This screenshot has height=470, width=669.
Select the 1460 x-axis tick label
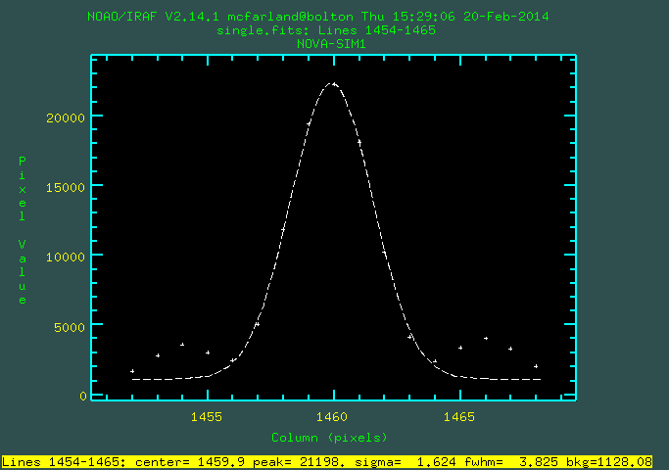334,416
